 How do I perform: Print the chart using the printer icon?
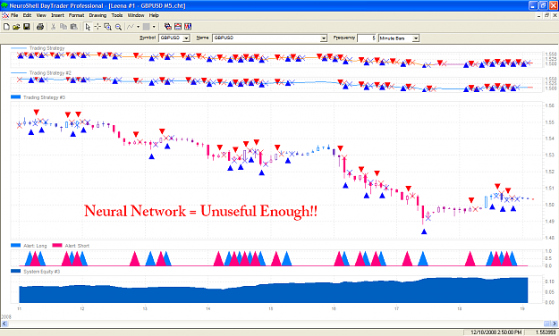coord(40,27)
